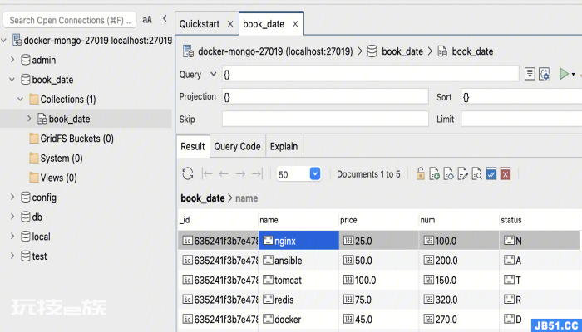Select the System (0) folder

(56, 159)
